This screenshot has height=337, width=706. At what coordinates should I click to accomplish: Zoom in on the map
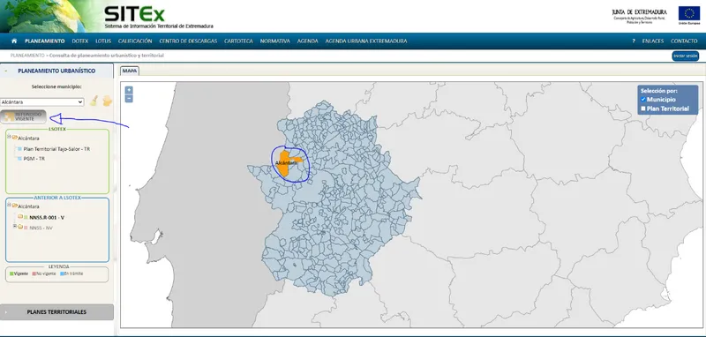pyautogui.click(x=129, y=90)
